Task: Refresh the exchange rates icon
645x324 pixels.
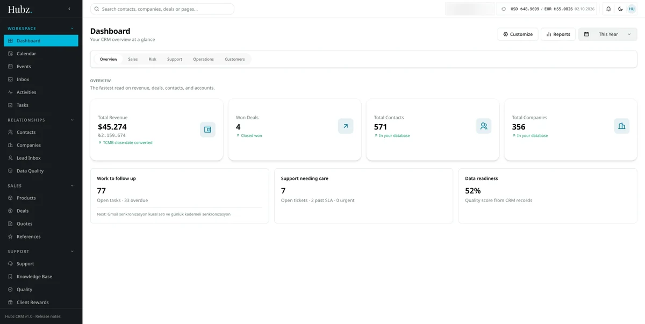Action: click(x=504, y=9)
